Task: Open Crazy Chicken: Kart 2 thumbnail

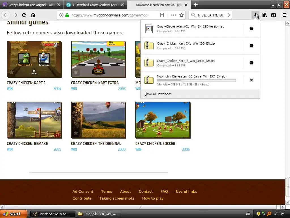Action: tap(34, 59)
